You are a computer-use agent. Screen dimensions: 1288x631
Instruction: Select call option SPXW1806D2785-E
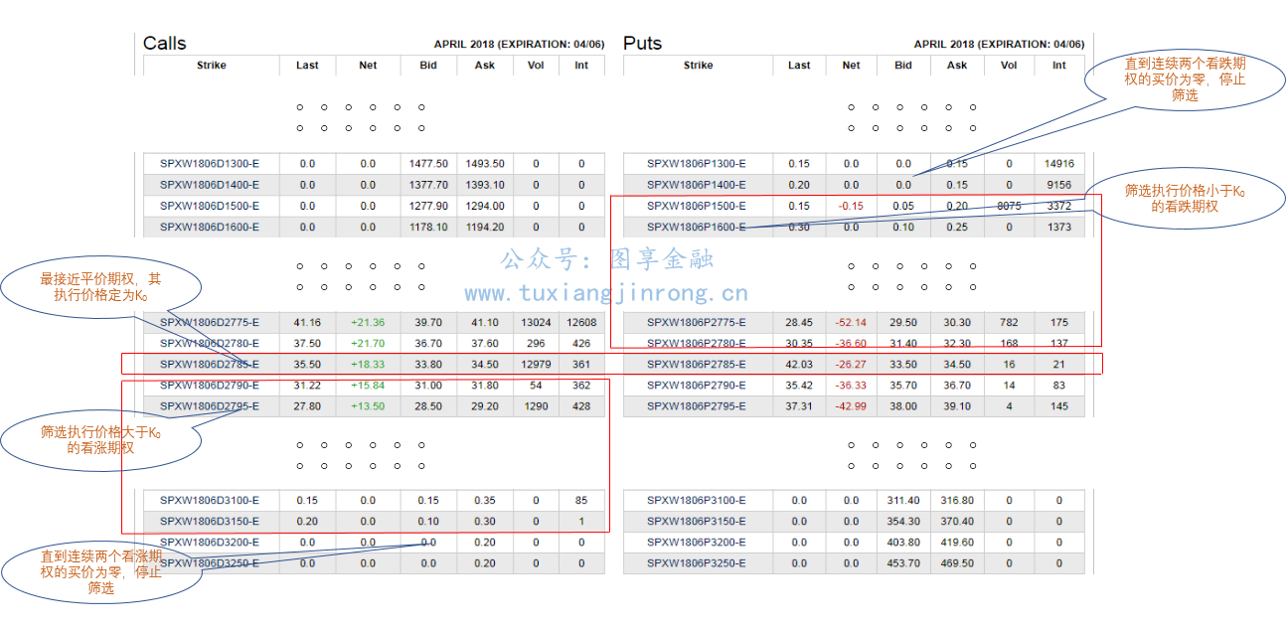(210, 365)
